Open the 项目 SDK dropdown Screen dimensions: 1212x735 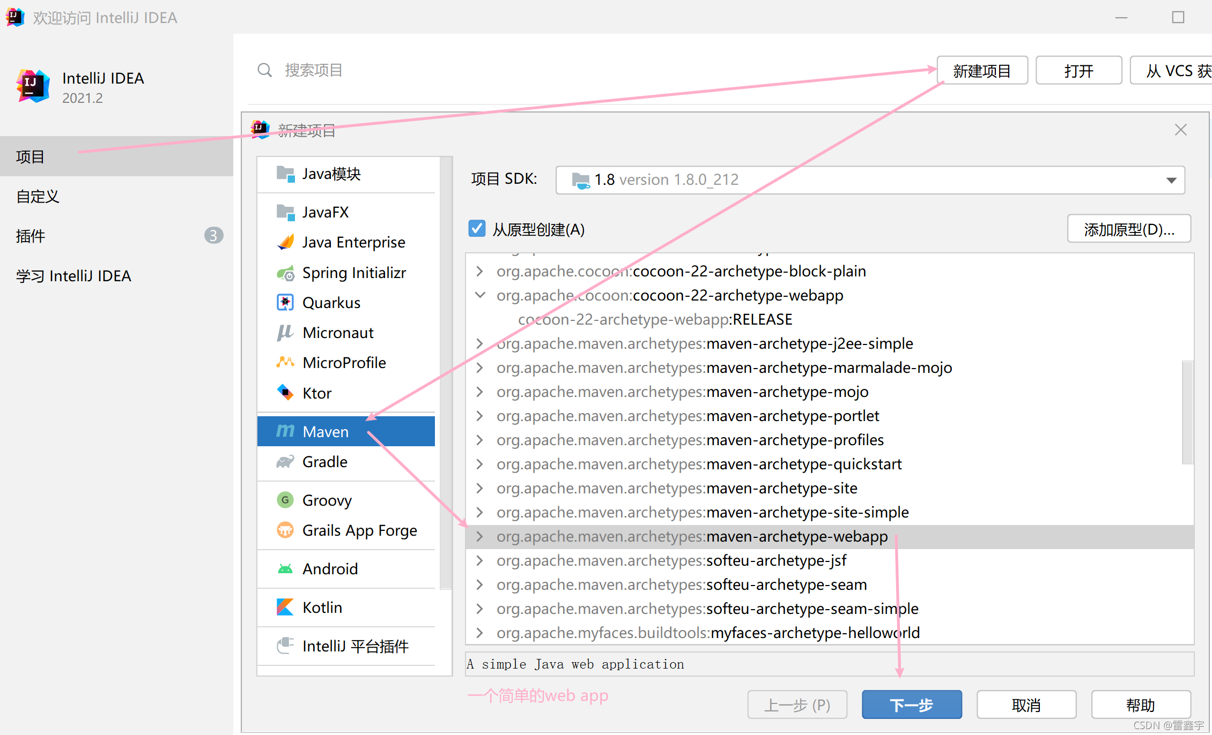[x=1171, y=180]
